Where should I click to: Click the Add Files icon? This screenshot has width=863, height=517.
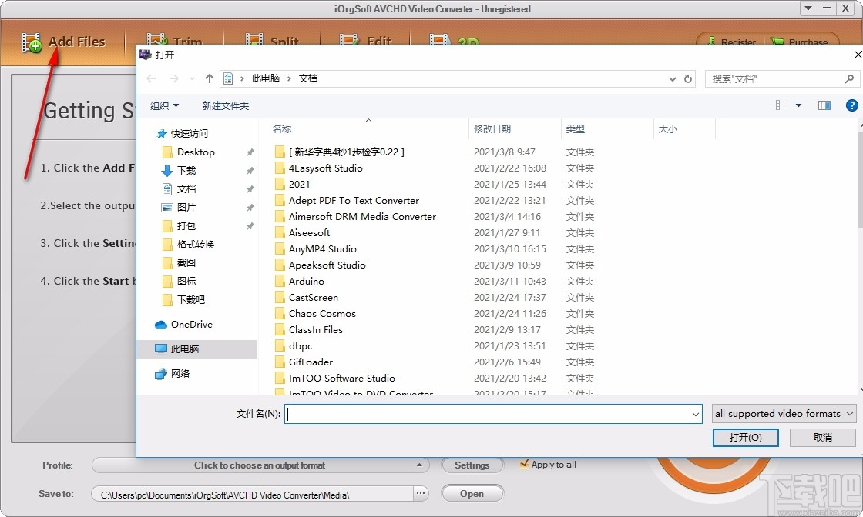(32, 42)
